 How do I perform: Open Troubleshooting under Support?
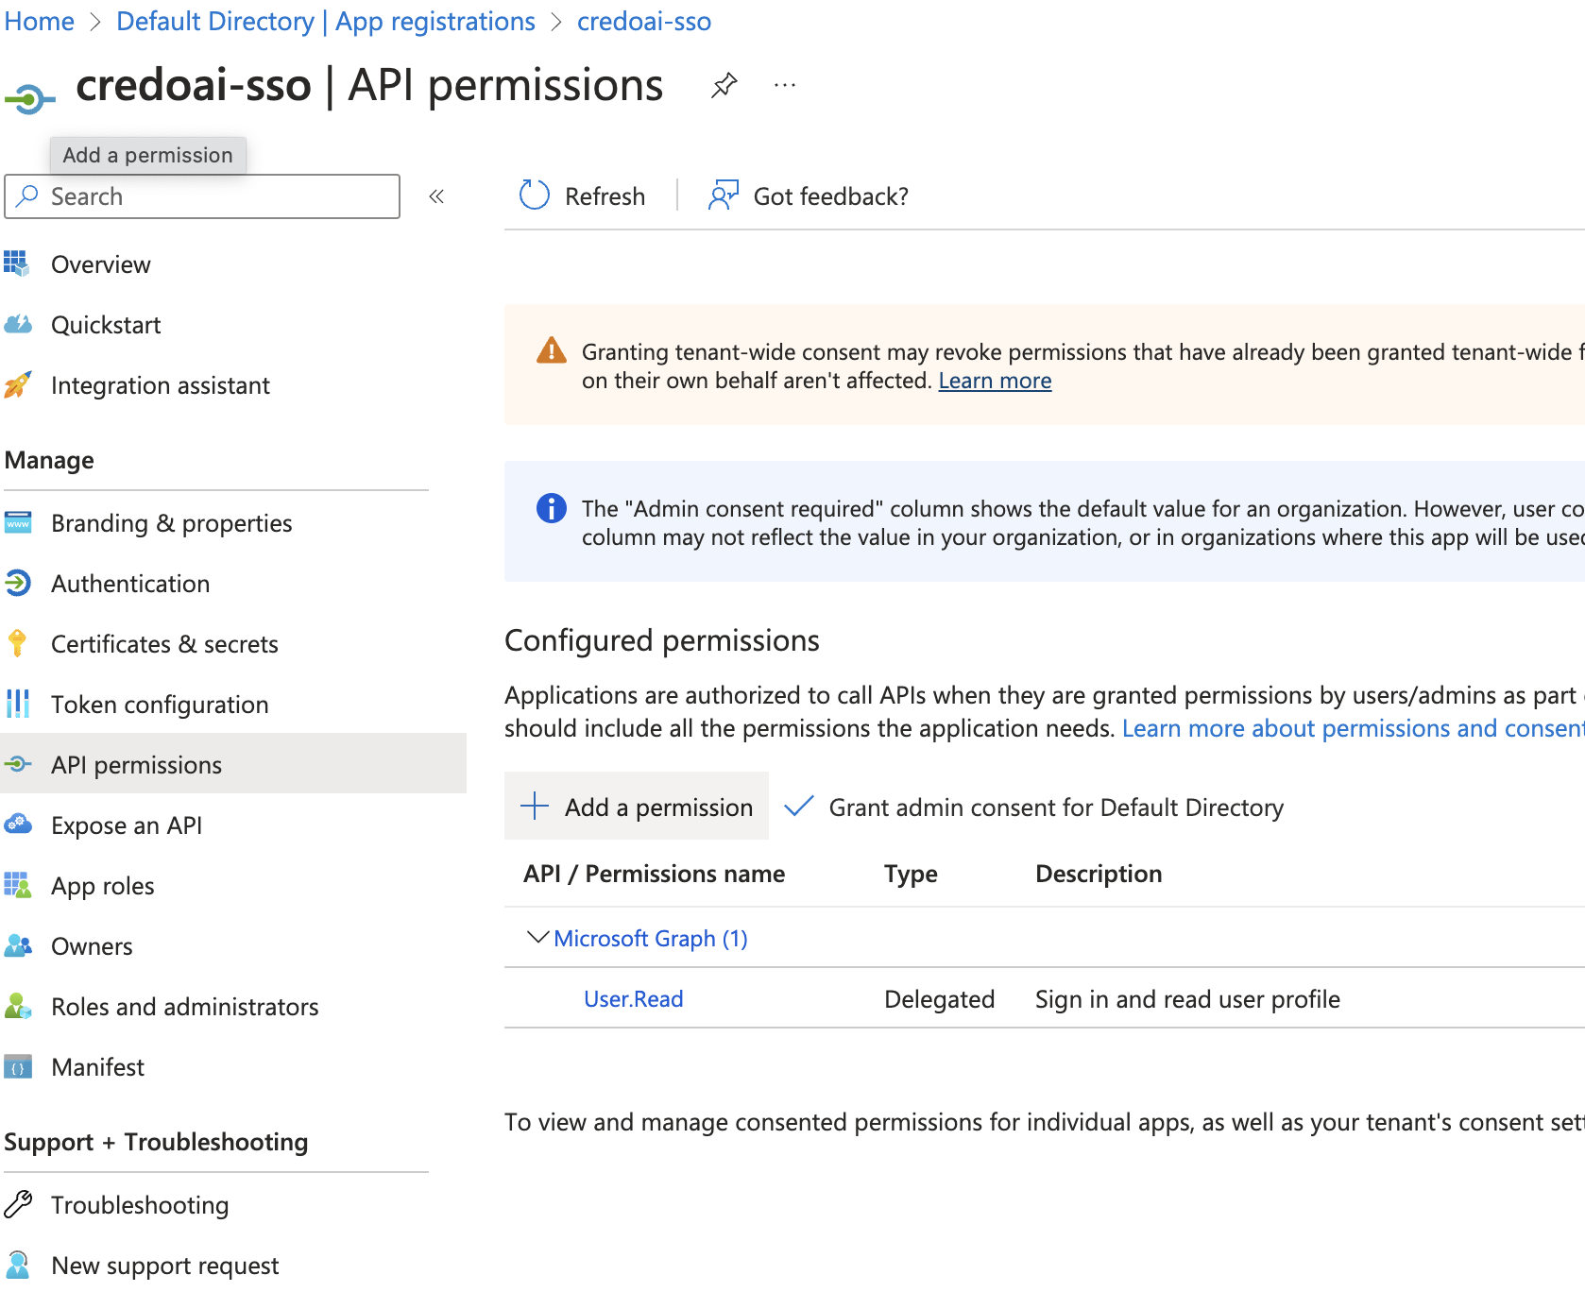coord(140,1205)
